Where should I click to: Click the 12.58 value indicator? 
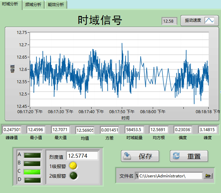169,21
